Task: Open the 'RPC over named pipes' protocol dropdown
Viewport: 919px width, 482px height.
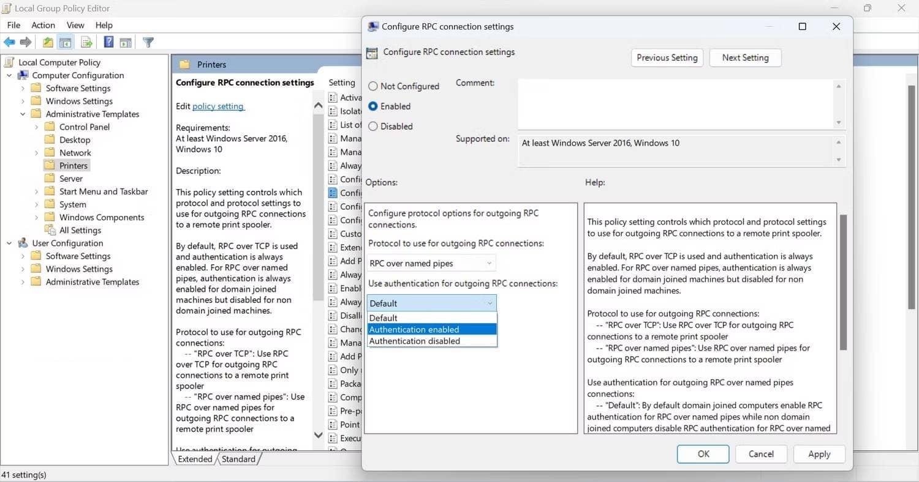Action: 431,264
